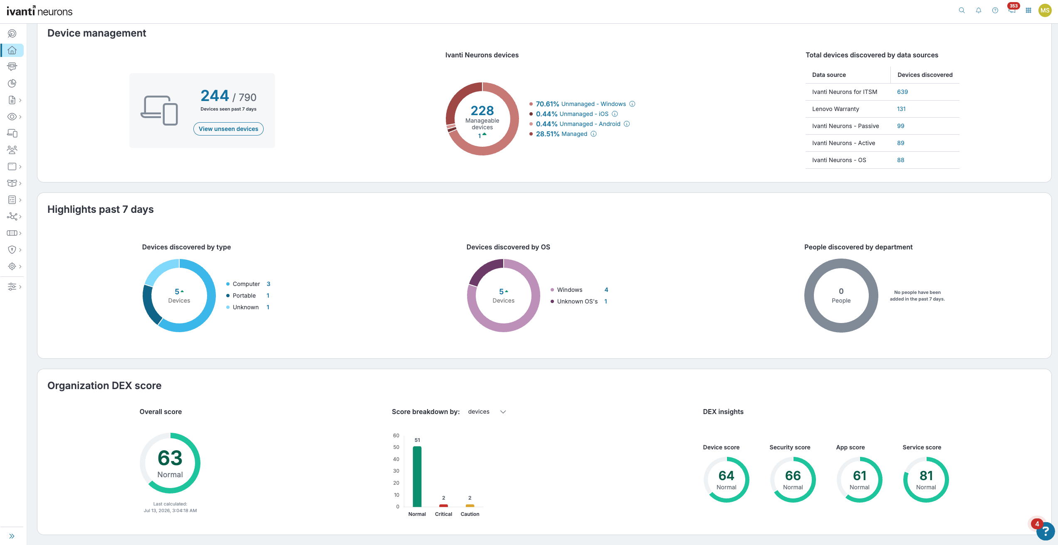Open the chatbot icon in sidebar

pos(12,67)
